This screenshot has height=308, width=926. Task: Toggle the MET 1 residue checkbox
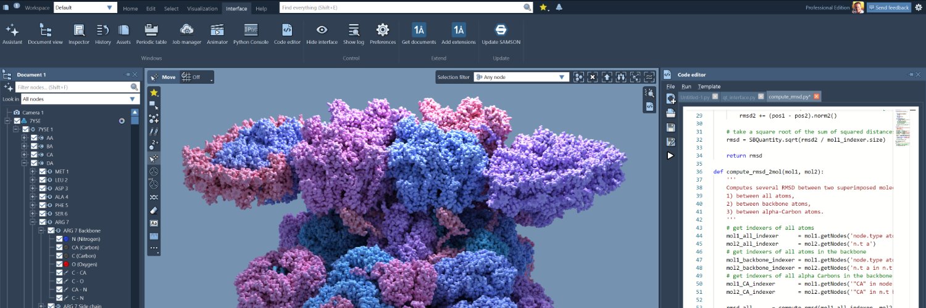coord(43,172)
